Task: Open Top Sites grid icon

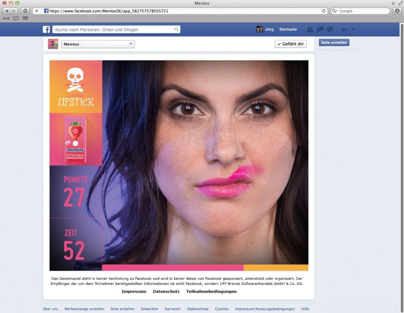Action: pos(25,18)
